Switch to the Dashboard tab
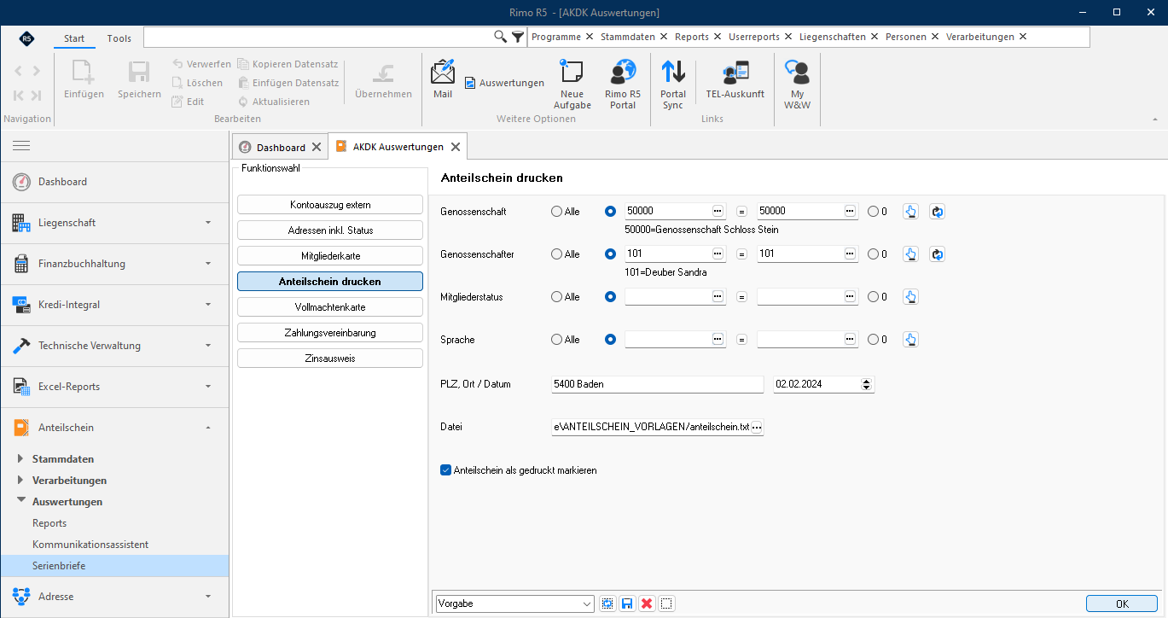 click(x=281, y=147)
